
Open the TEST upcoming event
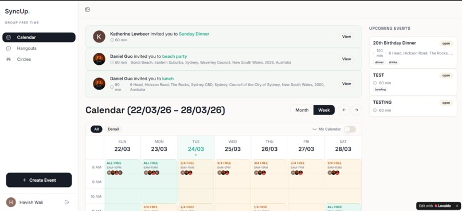click(x=413, y=82)
